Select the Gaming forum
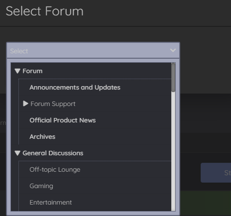Viewport: 231px width, 216px height. (41, 186)
